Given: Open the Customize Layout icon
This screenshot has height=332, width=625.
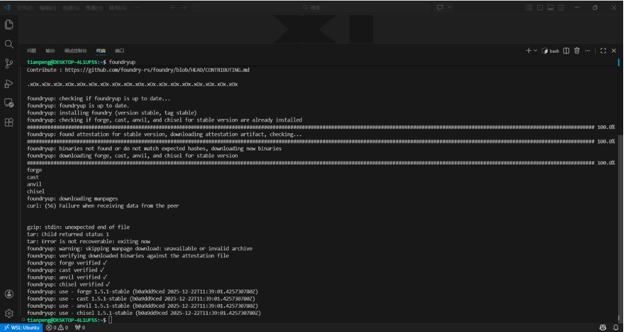Looking at the screenshot, I should pos(529,7).
